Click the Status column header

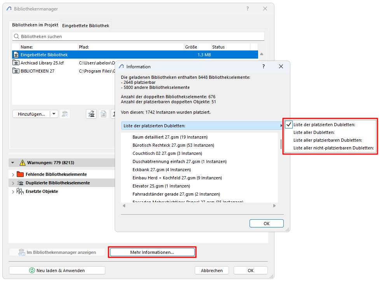(231, 47)
